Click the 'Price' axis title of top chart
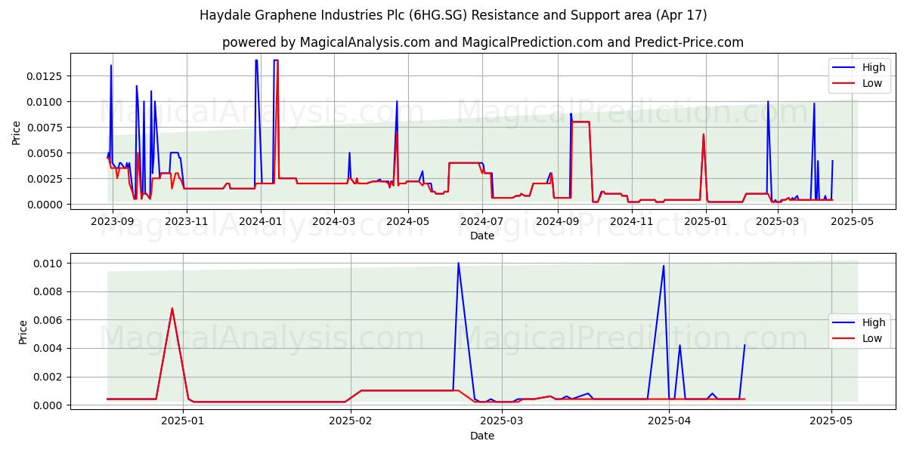This screenshot has width=907, height=453. pos(17,132)
